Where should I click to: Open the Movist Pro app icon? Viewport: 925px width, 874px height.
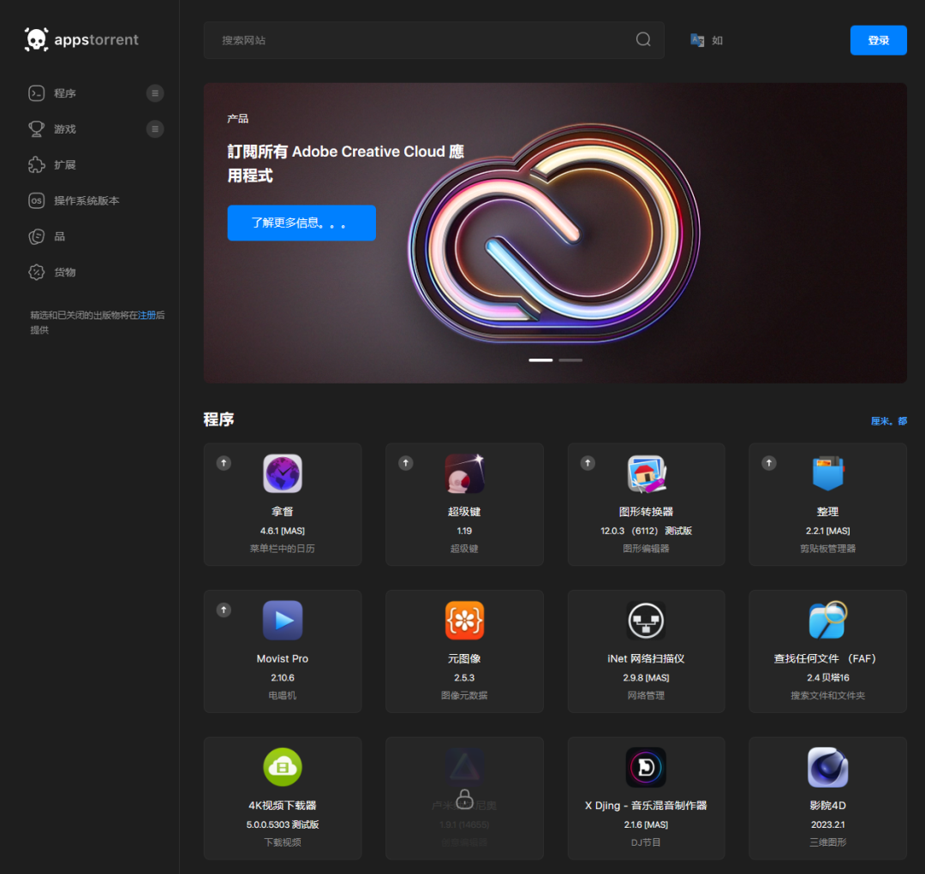[283, 620]
